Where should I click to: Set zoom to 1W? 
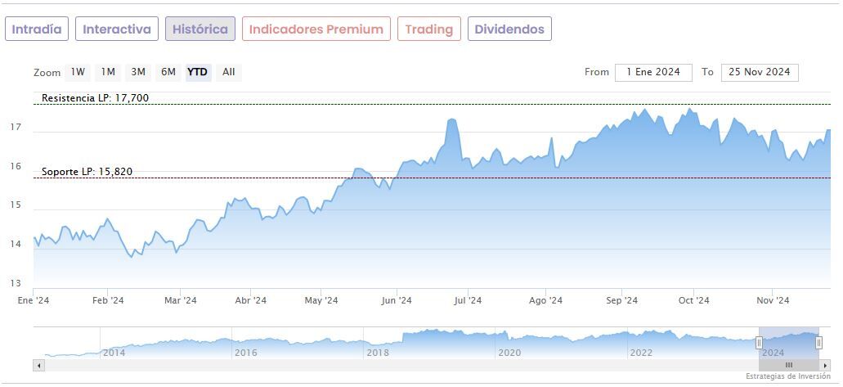click(x=78, y=72)
